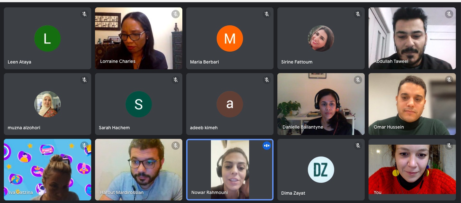Image resolution: width=461 pixels, height=203 pixels.
Task: Click the muted mic icon on Sirine Fattoum's tile
Action: click(358, 14)
